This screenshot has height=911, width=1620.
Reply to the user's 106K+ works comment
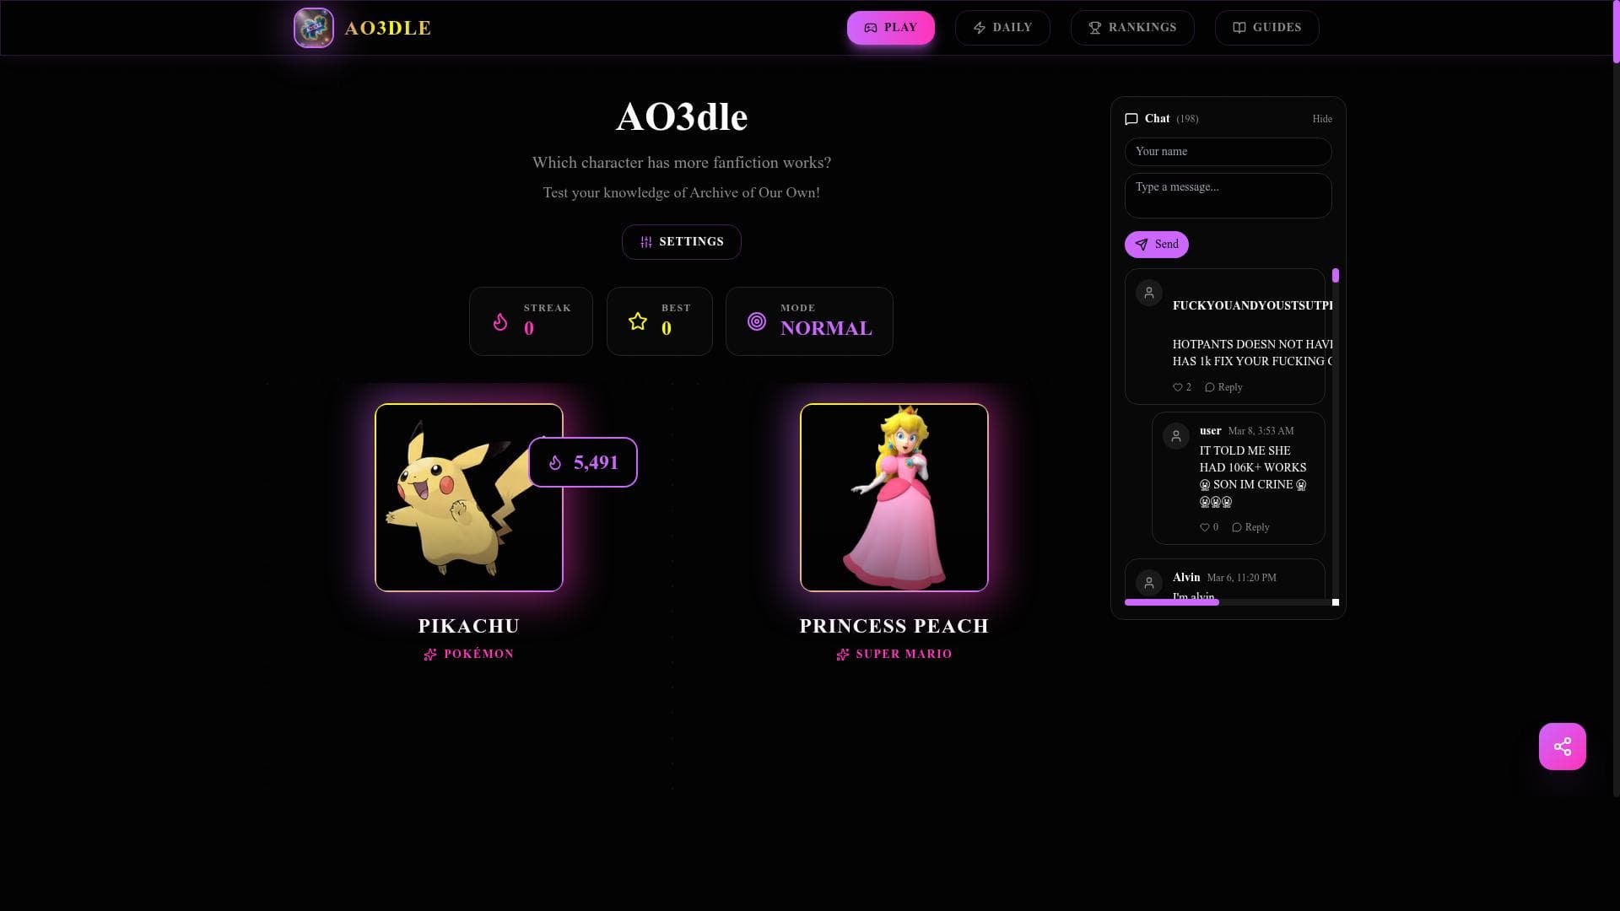1250,527
